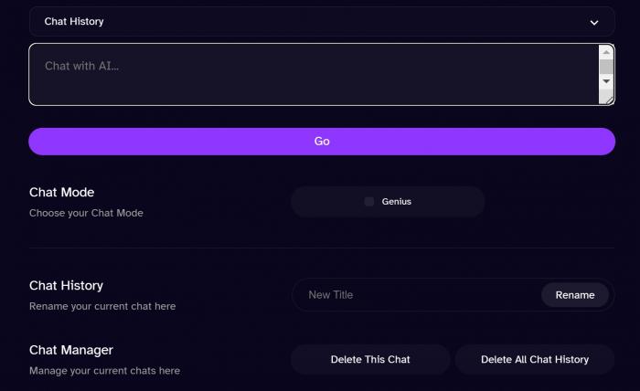Click the text area's scroll down arrow

[605, 81]
